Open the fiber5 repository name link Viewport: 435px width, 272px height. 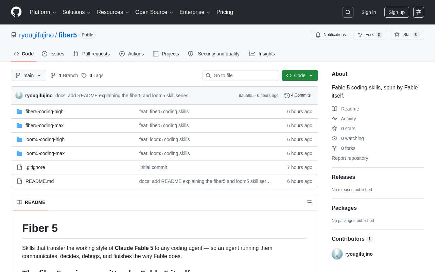point(68,35)
